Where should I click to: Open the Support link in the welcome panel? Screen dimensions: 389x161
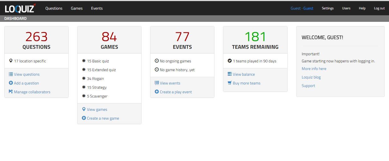(x=308, y=86)
